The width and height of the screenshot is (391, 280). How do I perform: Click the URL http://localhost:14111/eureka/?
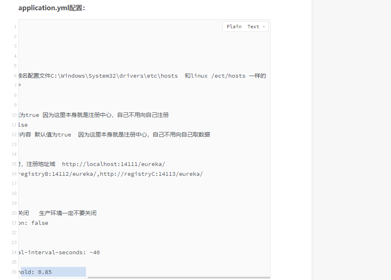(x=113, y=164)
